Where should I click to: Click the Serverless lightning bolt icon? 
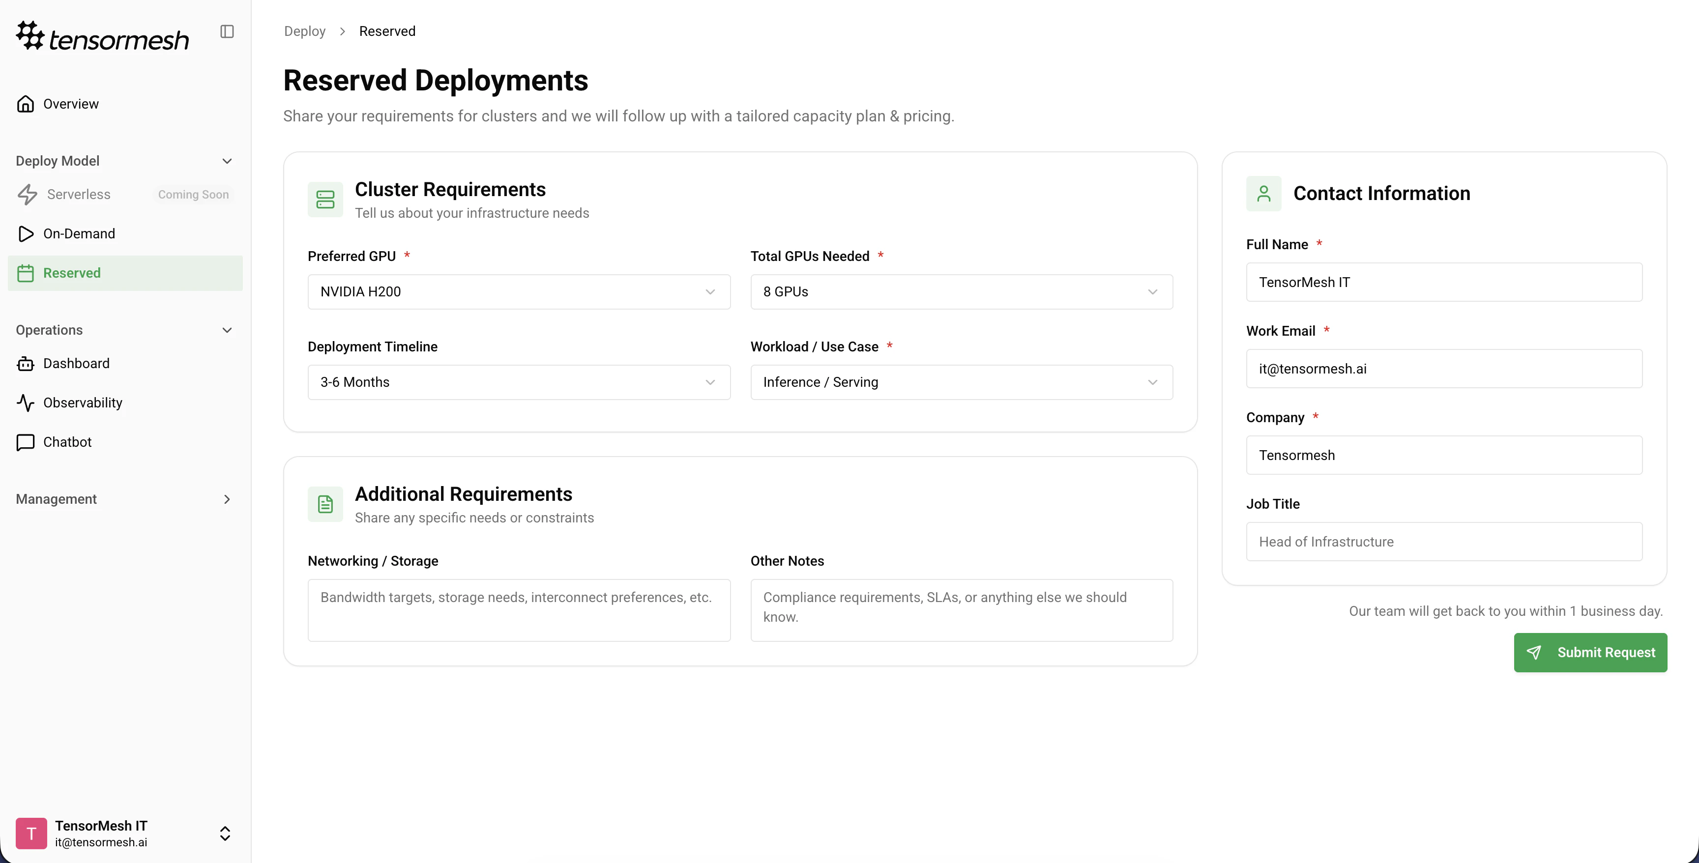click(x=27, y=195)
